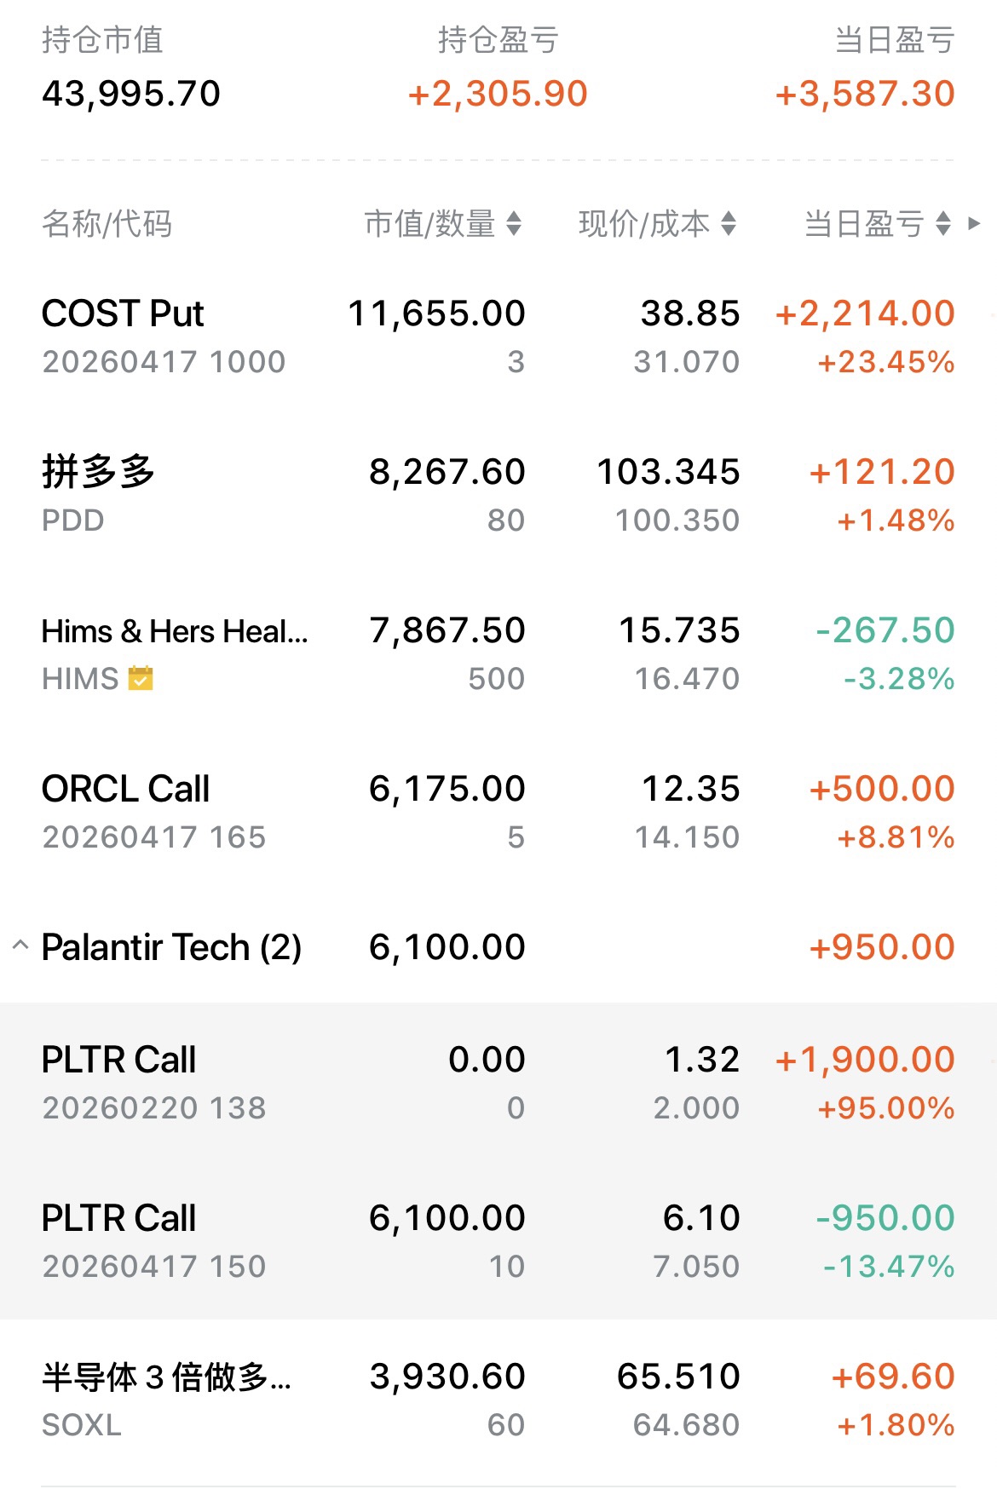Collapse the Palantir Tech group chevron
The height and width of the screenshot is (1489, 997).
tap(21, 946)
